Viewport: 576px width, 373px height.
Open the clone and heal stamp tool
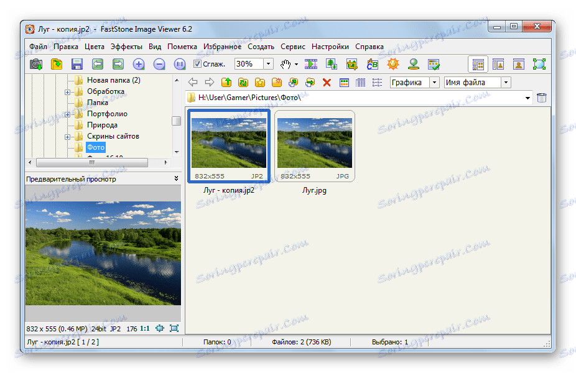point(414,64)
